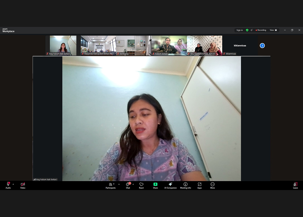303x217 pixels.
Task: Click the green Share screen button
Action: coord(155,185)
